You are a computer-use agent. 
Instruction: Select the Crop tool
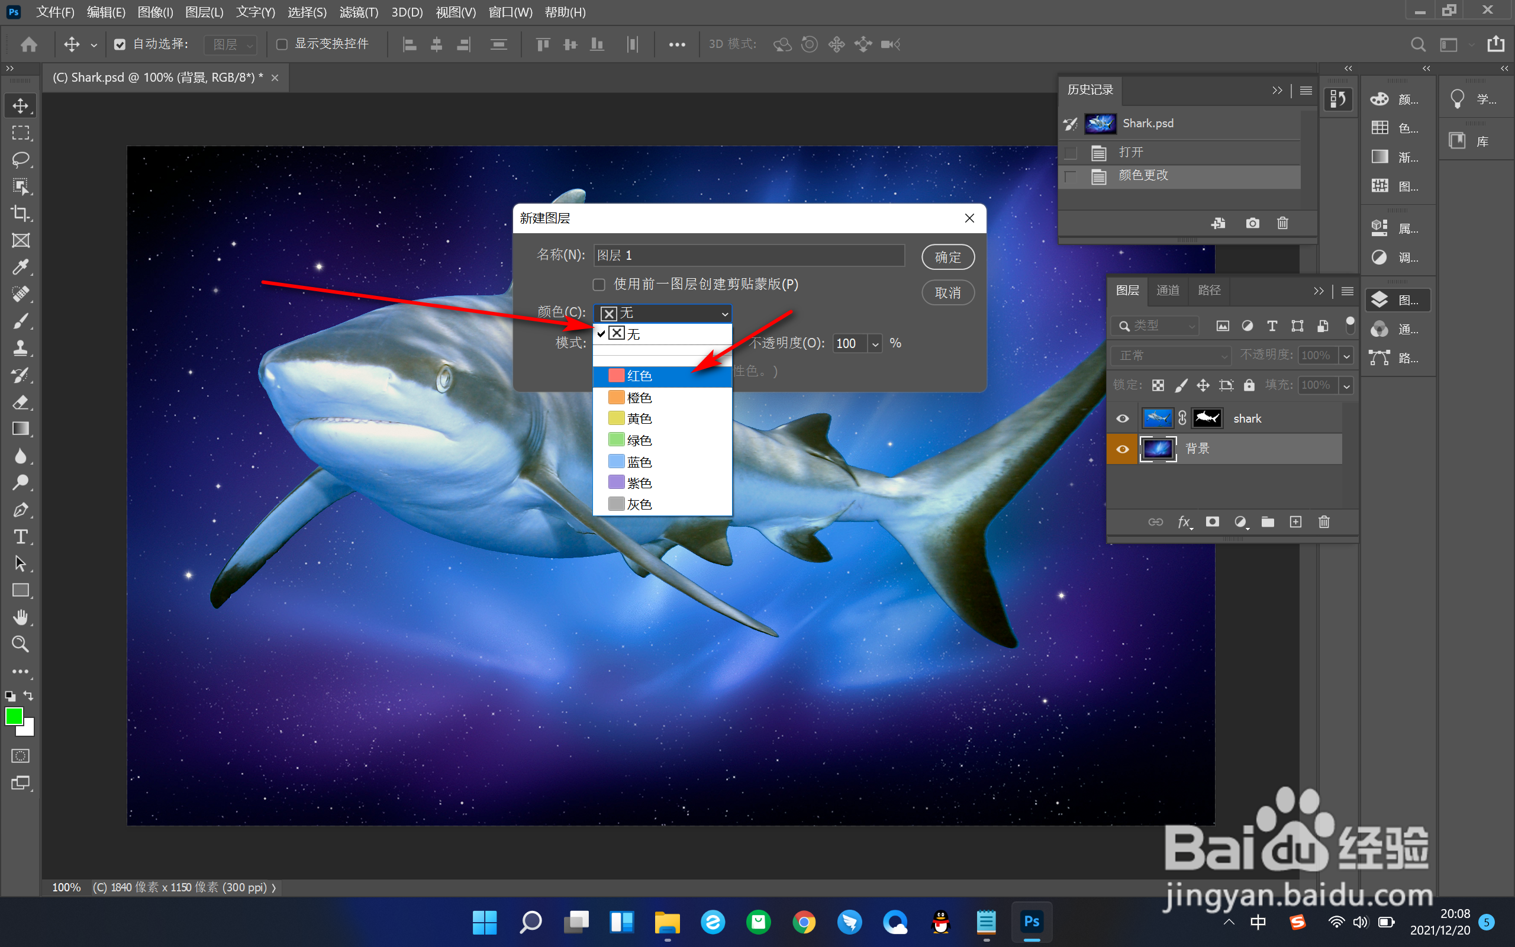pos(21,213)
